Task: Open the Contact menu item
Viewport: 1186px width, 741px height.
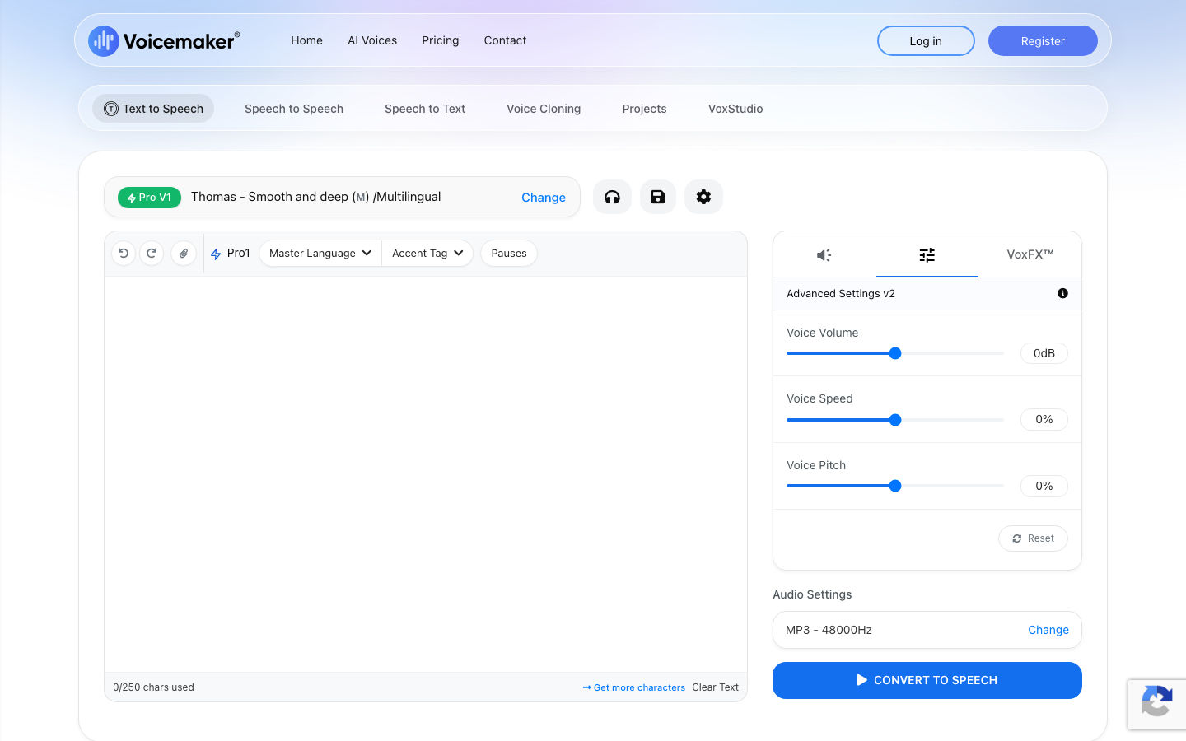Action: coord(505,40)
